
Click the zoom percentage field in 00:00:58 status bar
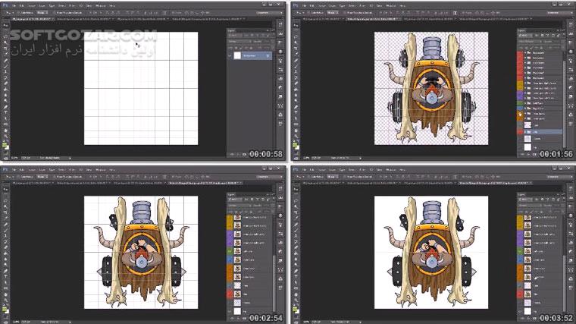point(14,158)
